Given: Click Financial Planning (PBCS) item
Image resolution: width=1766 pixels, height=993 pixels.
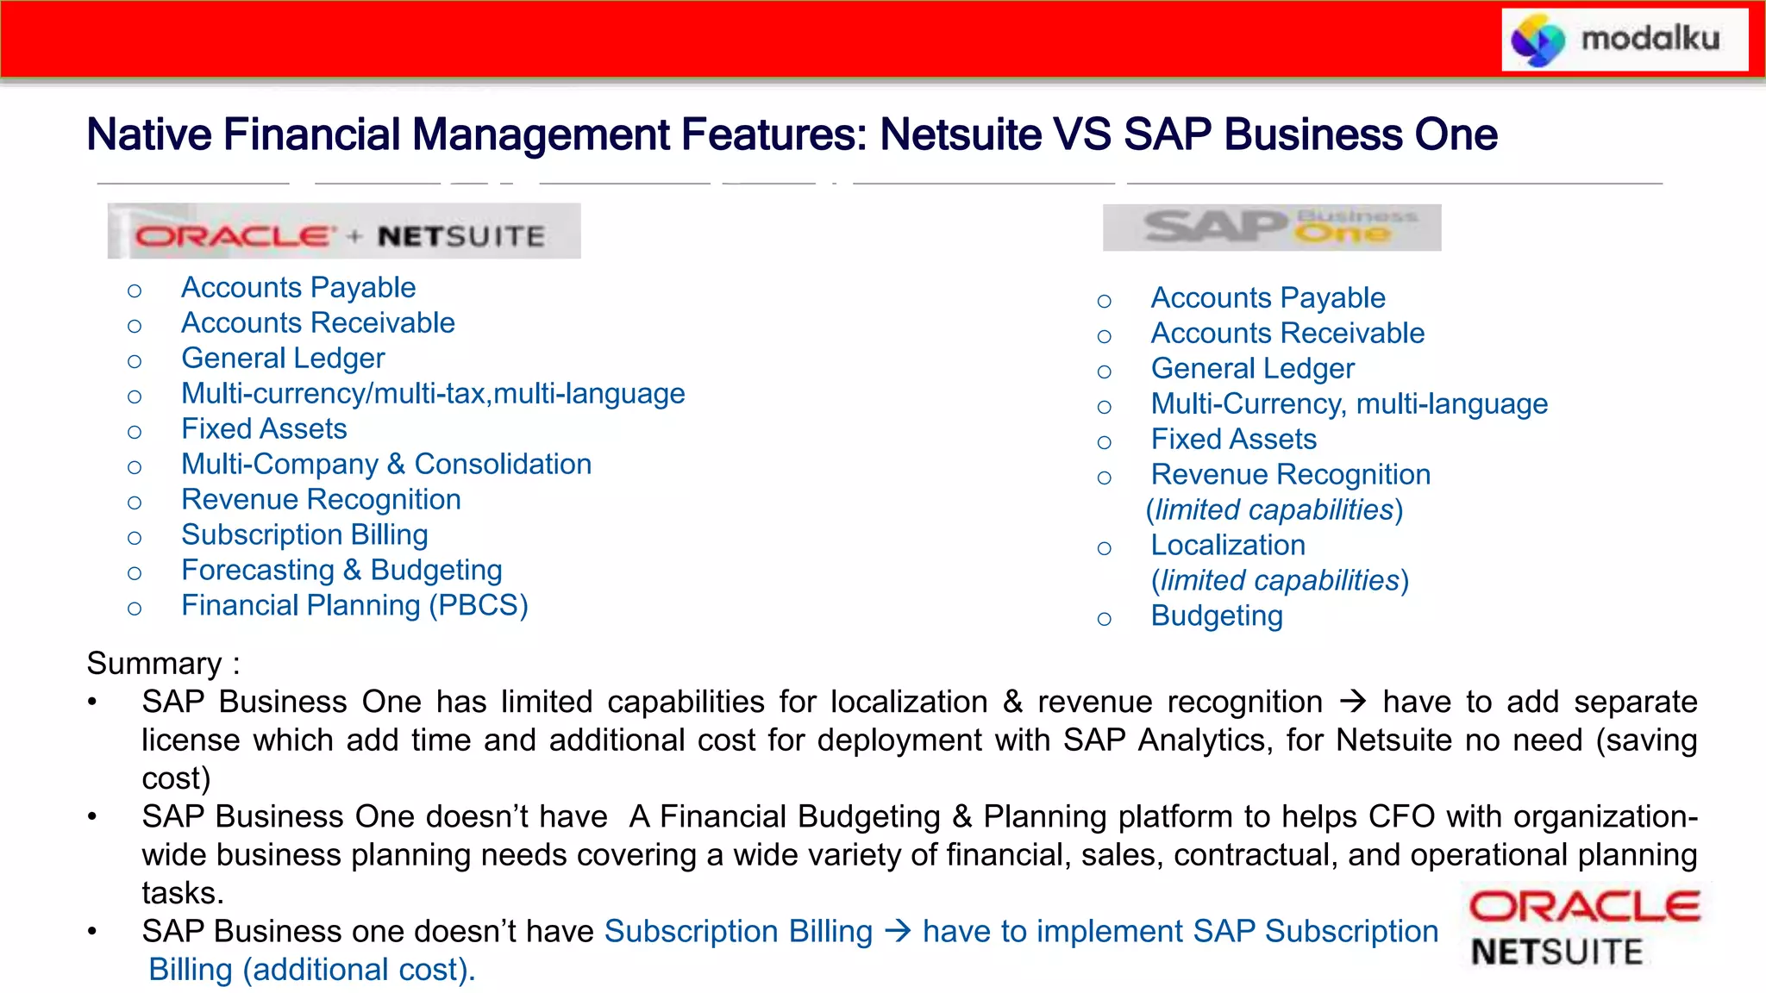Looking at the screenshot, I should click(354, 606).
